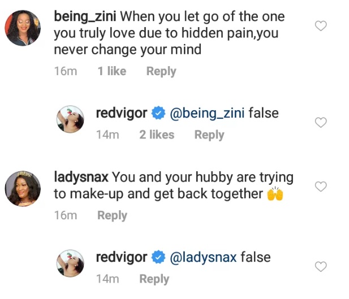Click the @ladysnax mention
Screen dimensions: 349x299
pos(203,257)
